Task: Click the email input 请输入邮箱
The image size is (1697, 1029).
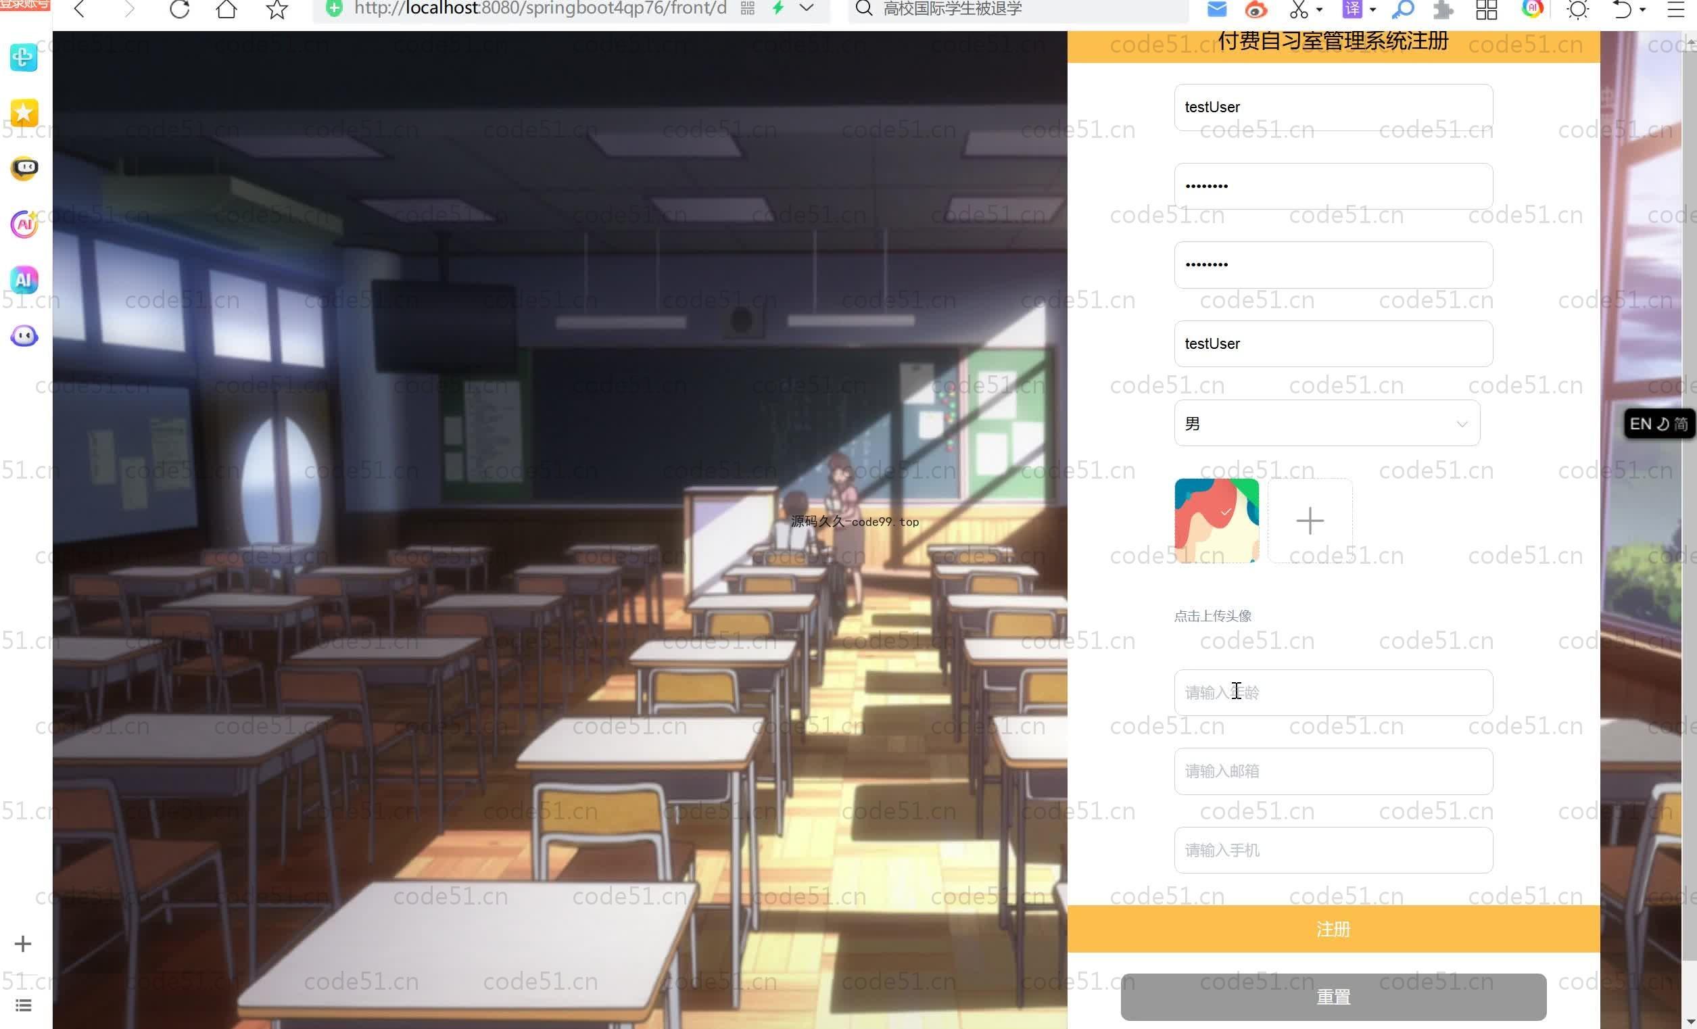Action: tap(1333, 771)
